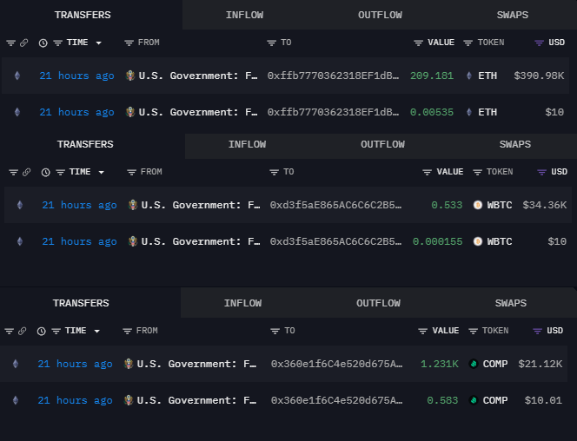Viewport: 577px width, 441px height.
Task: Select the TRANSFERS tab in the WBTC panel
Action: (x=85, y=144)
